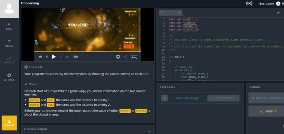
Task: Open the Forum section
Action: [x=9, y=43]
